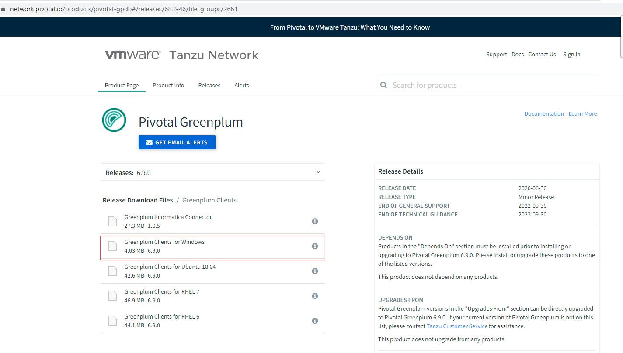This screenshot has width=623, height=353.
Task: Click Contact Us in the header
Action: 542,55
